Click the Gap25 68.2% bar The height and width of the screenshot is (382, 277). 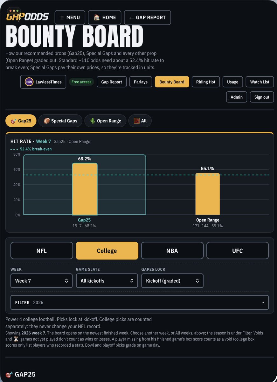pyautogui.click(x=85, y=189)
